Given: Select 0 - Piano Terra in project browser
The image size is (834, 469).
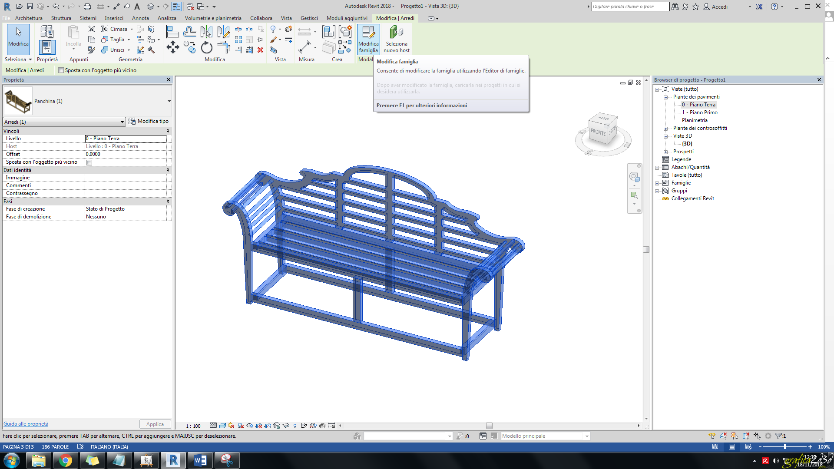Looking at the screenshot, I should tap(698, 104).
